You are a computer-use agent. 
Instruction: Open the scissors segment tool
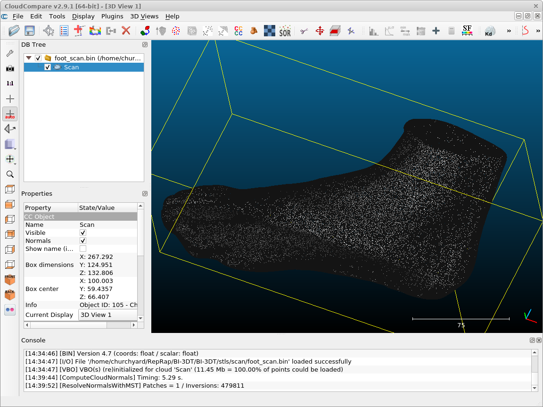point(304,31)
